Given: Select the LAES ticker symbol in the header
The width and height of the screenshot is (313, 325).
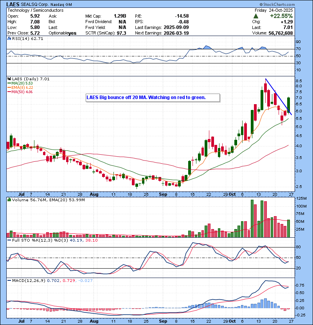Looking at the screenshot, I should pyautogui.click(x=13, y=4).
